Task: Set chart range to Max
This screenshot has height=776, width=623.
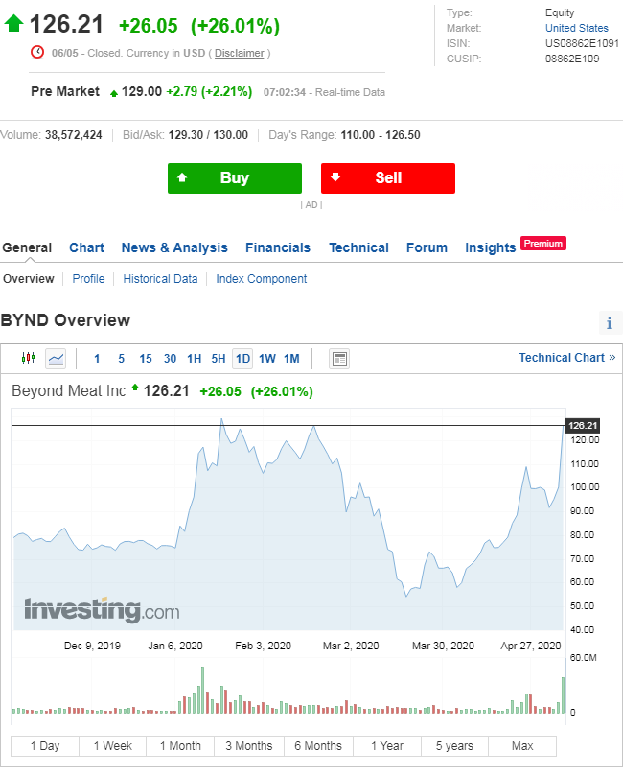Action: (522, 746)
